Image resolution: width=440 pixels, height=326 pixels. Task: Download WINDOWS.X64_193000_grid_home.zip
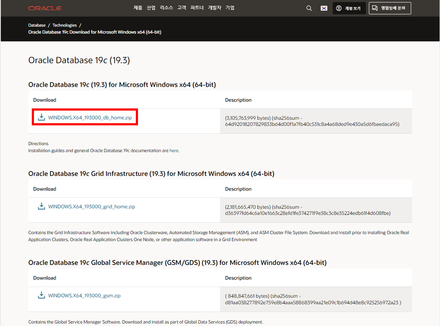pos(92,207)
